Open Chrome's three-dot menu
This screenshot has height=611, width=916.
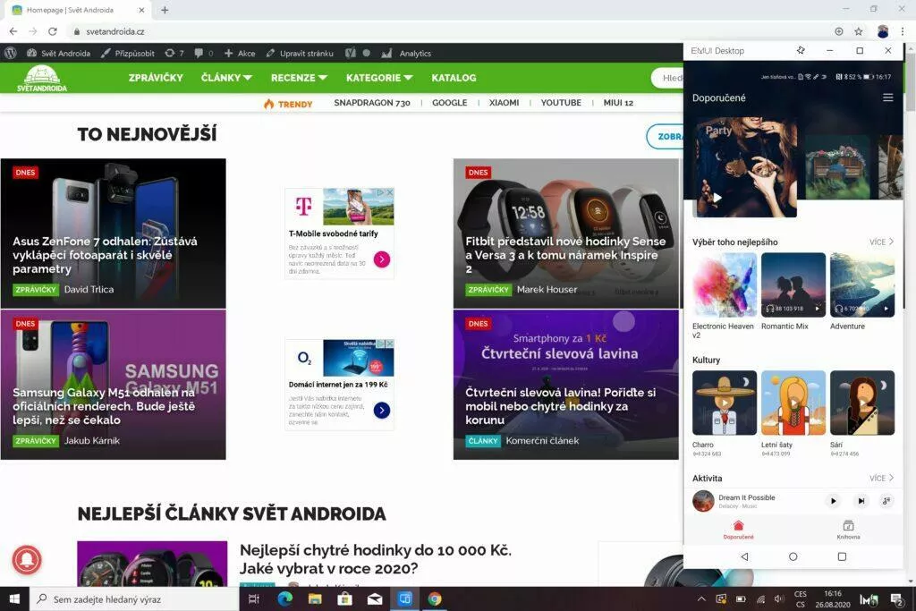coord(903,31)
